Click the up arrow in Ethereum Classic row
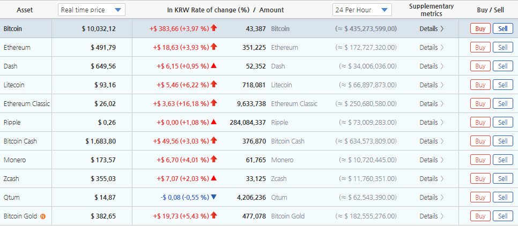Image resolution: width=518 pixels, height=226 pixels. (x=214, y=103)
